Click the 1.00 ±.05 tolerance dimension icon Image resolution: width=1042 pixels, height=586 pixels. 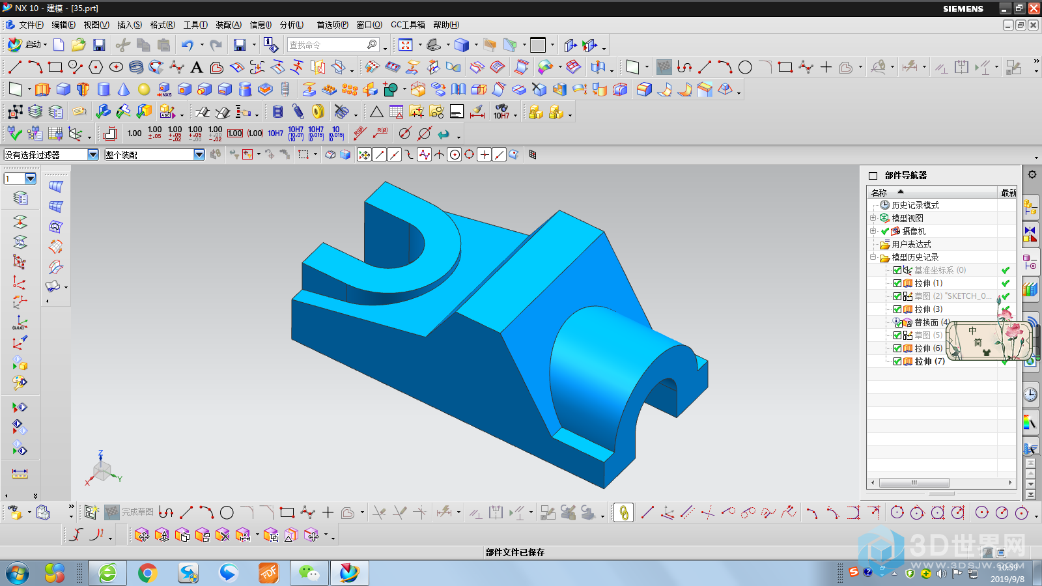coord(155,133)
